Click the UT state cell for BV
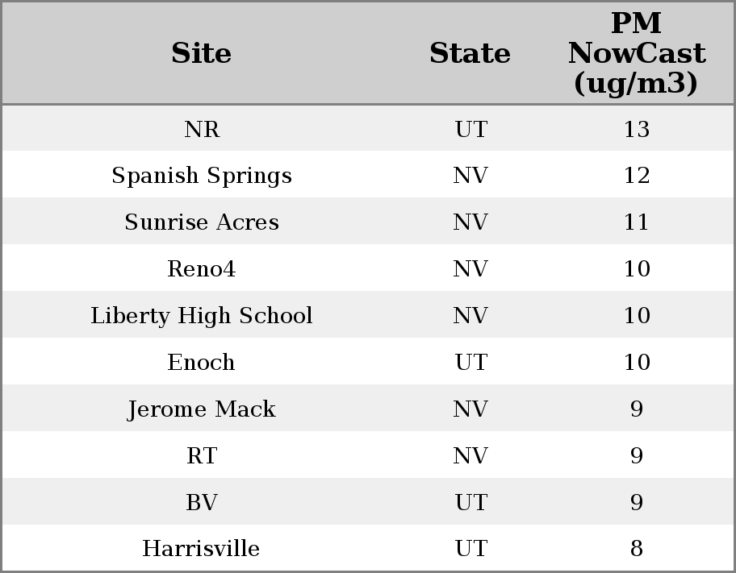The height and width of the screenshot is (573, 736). tap(470, 503)
